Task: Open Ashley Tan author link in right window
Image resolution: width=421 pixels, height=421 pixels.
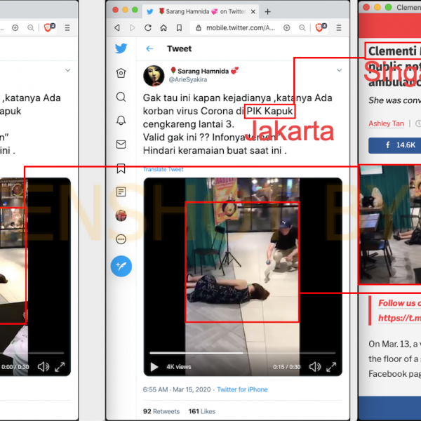Action: pos(386,123)
